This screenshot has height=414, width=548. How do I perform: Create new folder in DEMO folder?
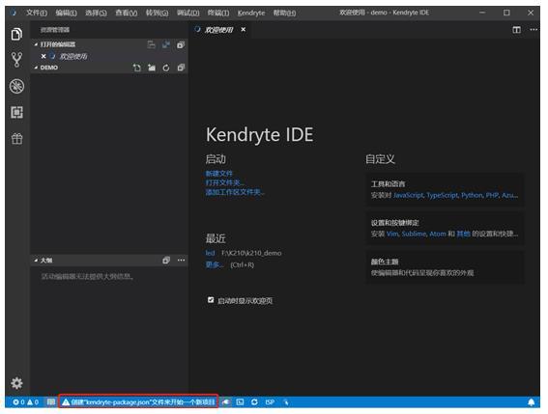[152, 68]
